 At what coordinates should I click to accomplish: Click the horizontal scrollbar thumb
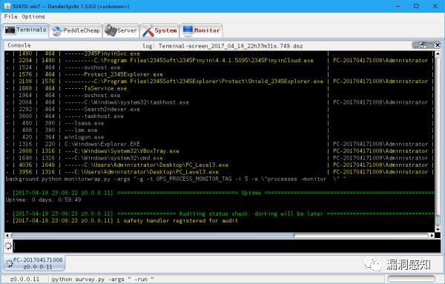[x=153, y=235]
